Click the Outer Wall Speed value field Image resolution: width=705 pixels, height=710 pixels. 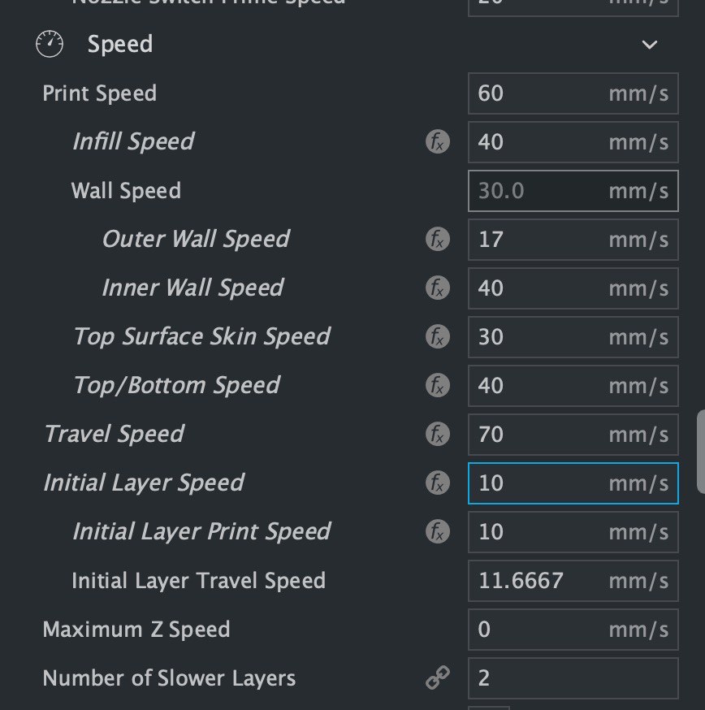click(x=573, y=240)
